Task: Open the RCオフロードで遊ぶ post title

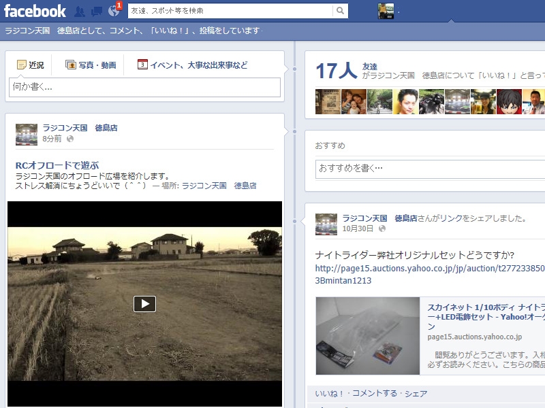Action: coord(57,165)
